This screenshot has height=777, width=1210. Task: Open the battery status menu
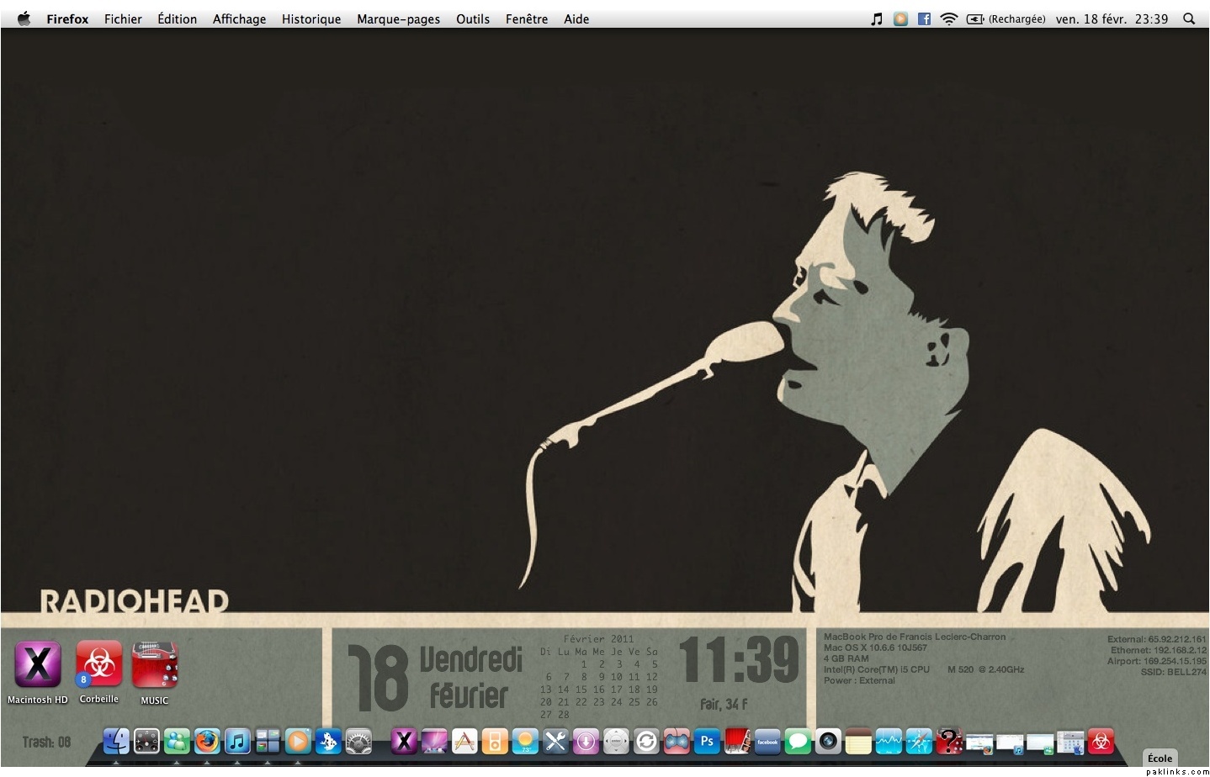975,18
